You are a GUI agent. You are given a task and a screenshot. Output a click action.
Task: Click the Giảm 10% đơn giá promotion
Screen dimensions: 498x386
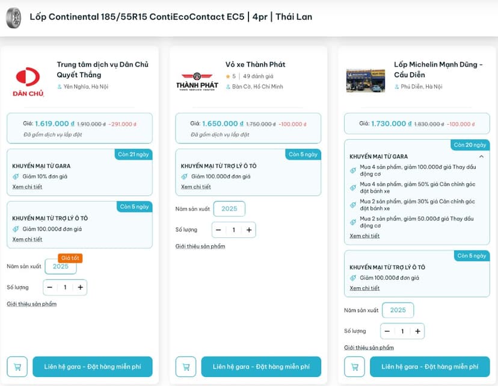point(45,176)
